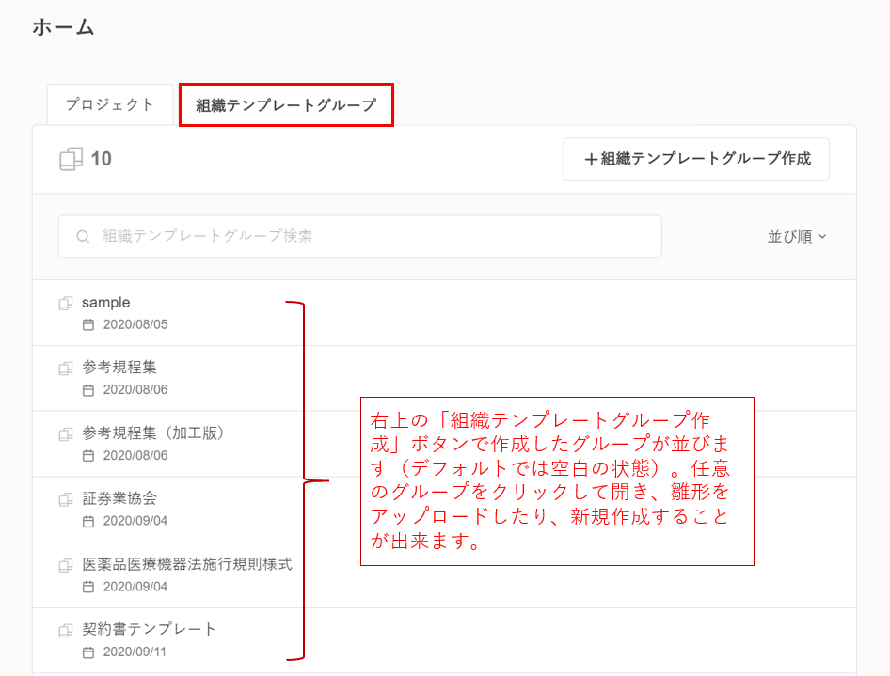890x676 pixels.
Task: Click the group icon beside 医薬品医療機器法施行規則様式
Action: (x=66, y=565)
